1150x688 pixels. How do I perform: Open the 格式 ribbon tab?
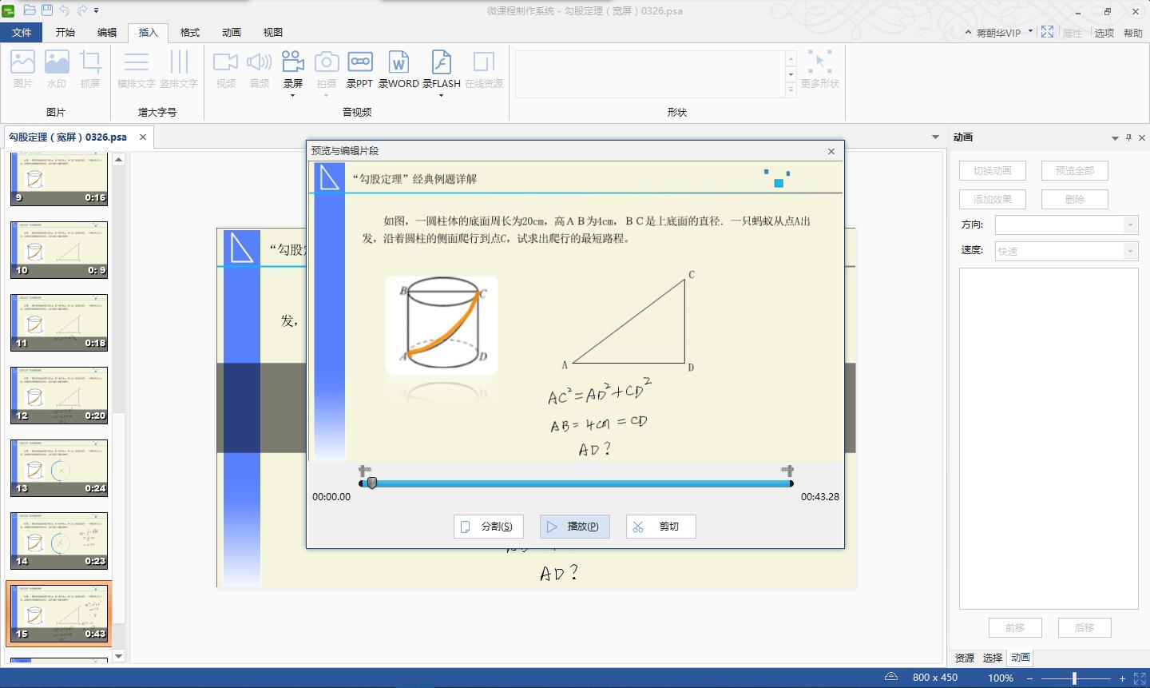pyautogui.click(x=190, y=32)
